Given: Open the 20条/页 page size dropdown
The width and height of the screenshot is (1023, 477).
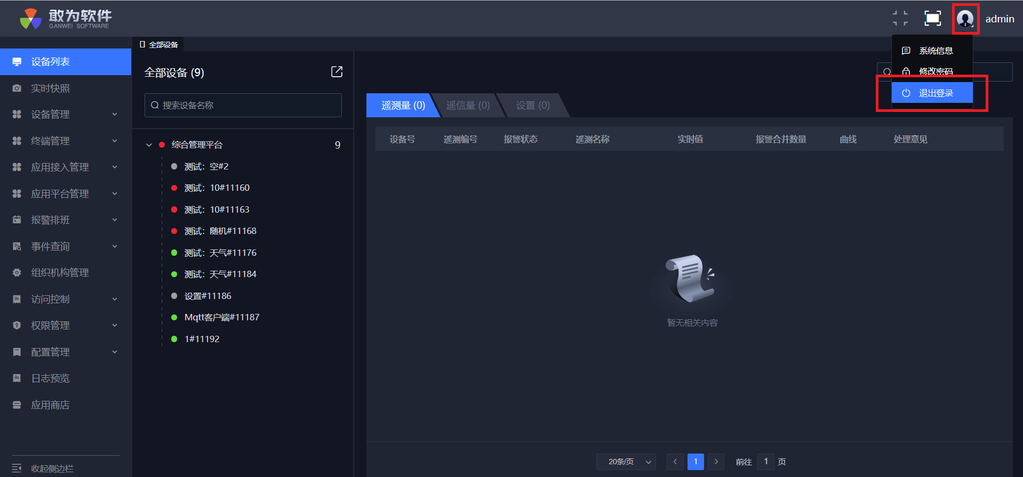Looking at the screenshot, I should tap(626, 462).
